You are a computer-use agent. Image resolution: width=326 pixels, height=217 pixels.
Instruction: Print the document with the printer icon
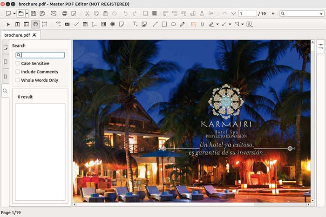[x=65, y=13]
